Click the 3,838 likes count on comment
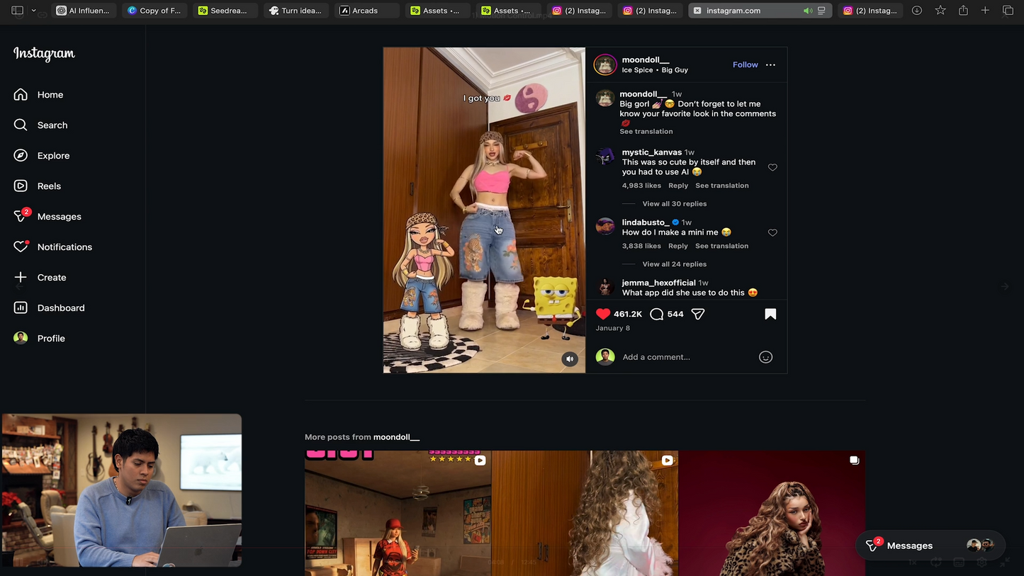The height and width of the screenshot is (576, 1024). click(641, 246)
